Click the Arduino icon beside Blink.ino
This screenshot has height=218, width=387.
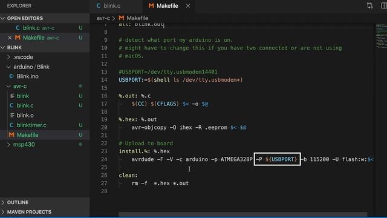tap(11, 76)
